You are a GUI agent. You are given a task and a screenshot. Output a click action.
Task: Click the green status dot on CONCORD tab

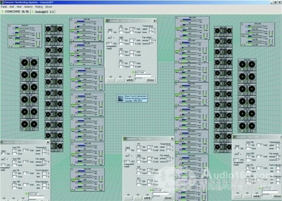(2, 12)
